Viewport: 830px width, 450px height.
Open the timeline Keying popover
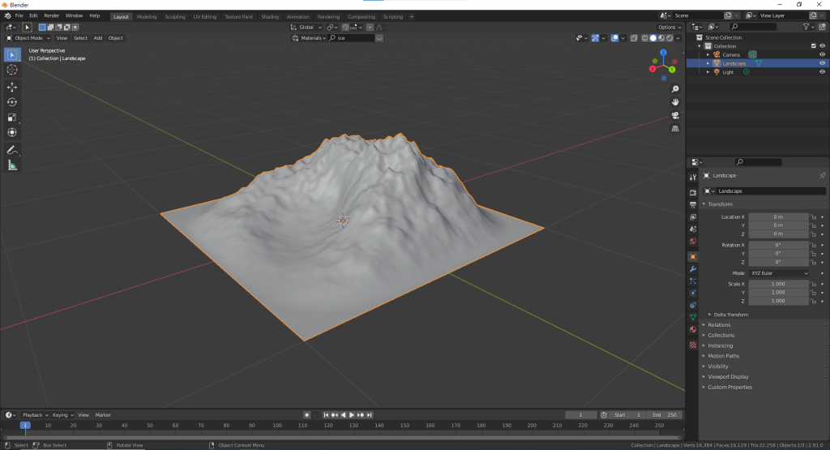62,415
